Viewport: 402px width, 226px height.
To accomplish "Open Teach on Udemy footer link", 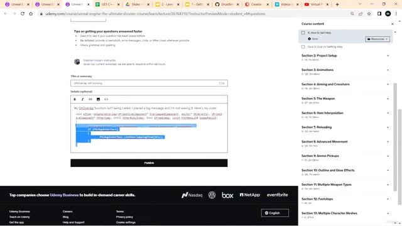I will coord(19,217).
